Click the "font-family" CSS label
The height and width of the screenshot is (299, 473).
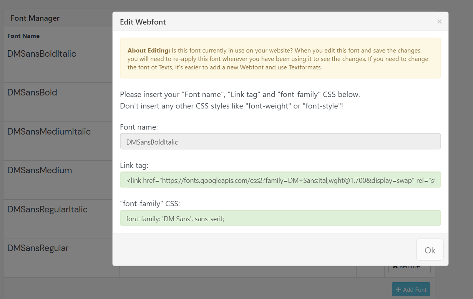150,203
